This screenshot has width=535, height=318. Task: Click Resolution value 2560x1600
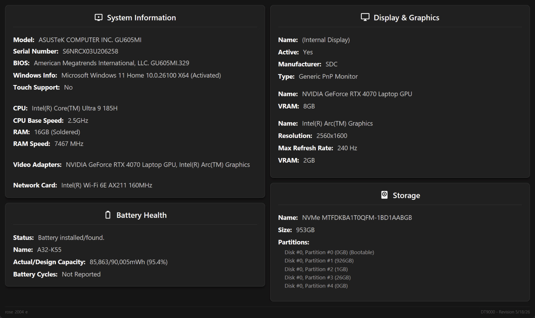pos(332,136)
